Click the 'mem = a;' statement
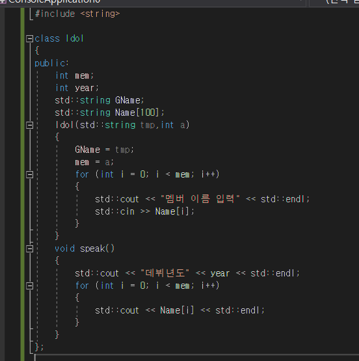The height and width of the screenshot is (361, 359). (x=94, y=163)
